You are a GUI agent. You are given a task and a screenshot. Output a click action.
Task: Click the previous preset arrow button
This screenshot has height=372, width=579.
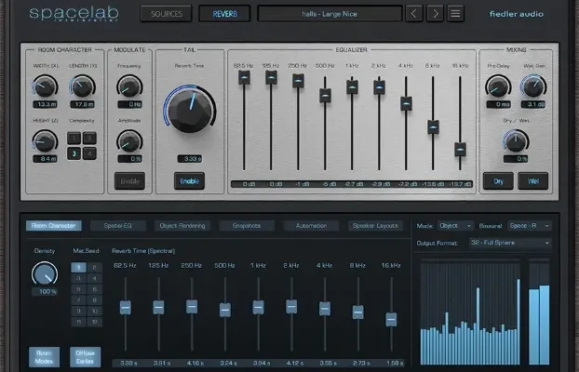pos(412,13)
